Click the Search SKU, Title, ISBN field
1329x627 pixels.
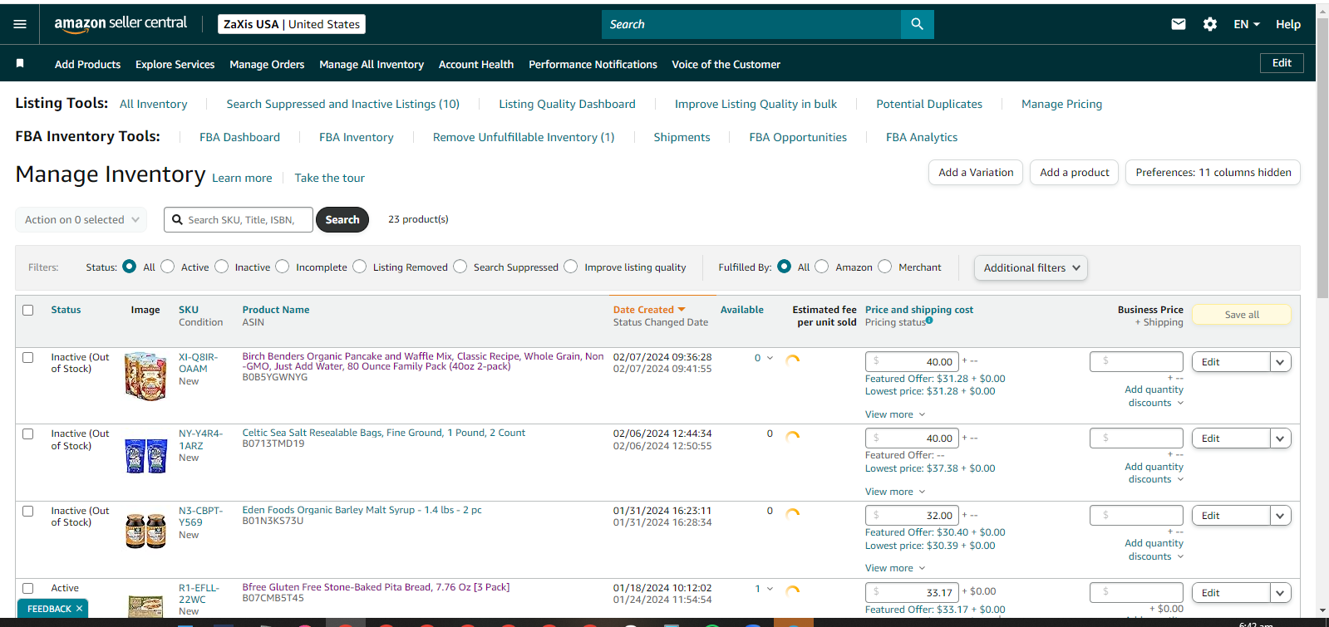[x=239, y=219]
